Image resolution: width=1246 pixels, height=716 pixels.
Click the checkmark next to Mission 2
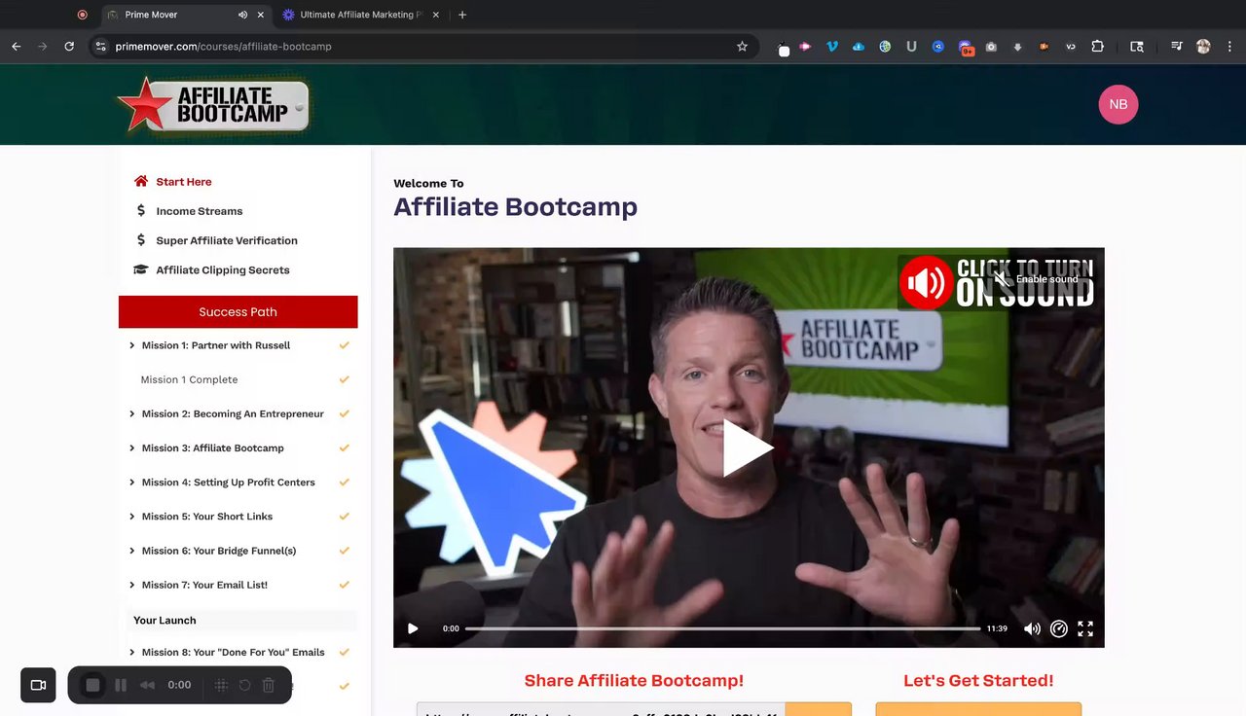point(344,413)
